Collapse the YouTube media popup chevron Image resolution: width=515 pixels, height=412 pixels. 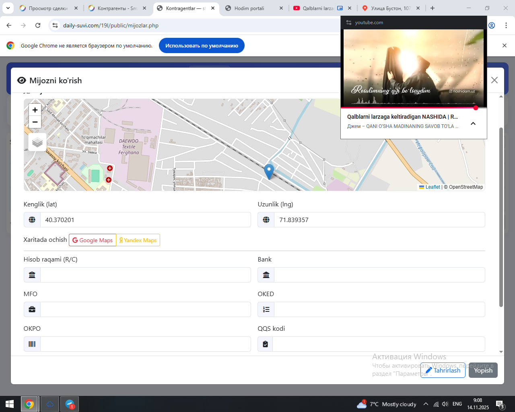click(x=473, y=124)
